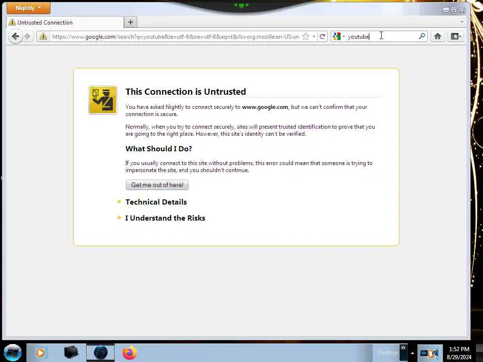Open the Windows Start orb
The width and height of the screenshot is (483, 362).
click(13, 353)
